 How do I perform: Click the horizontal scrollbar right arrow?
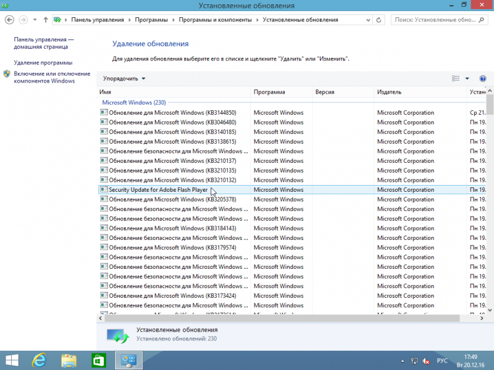482,318
